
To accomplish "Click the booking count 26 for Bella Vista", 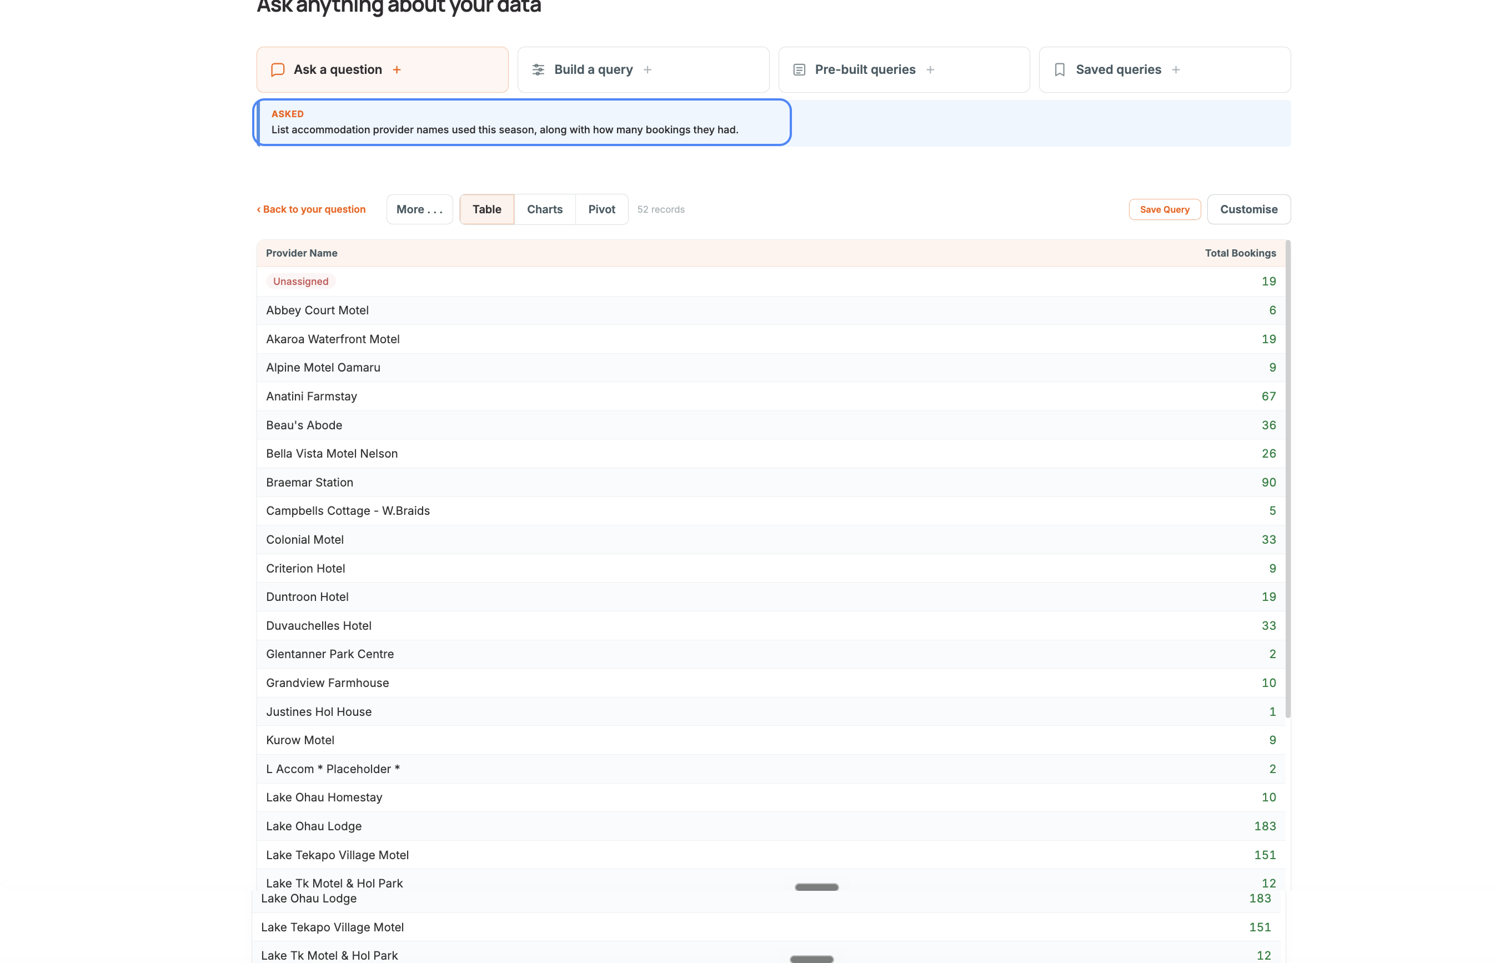I will point(1268,453).
